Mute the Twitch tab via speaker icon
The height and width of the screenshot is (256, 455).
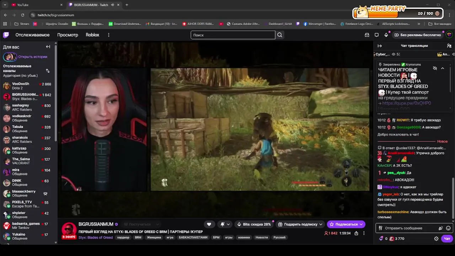[112, 5]
